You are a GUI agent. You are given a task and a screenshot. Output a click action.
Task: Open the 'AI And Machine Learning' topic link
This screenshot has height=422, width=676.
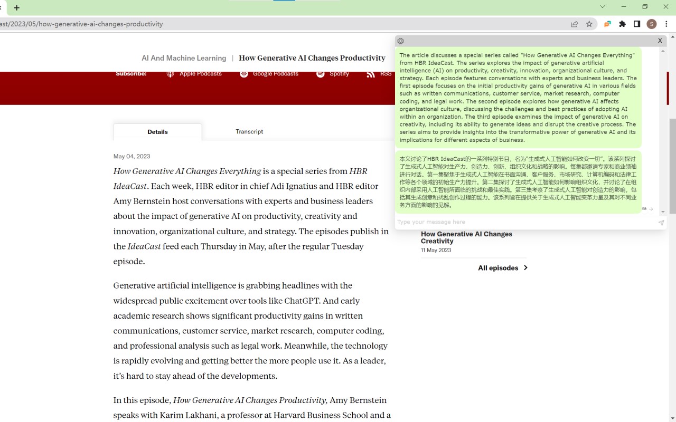coord(184,58)
